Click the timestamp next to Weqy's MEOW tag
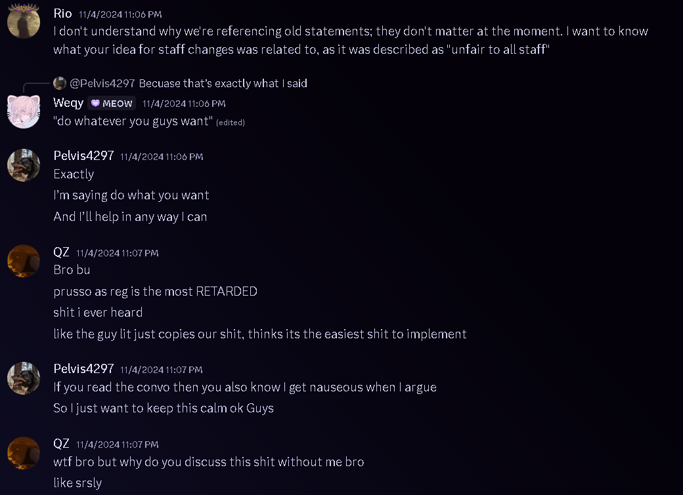This screenshot has width=683, height=495. pos(184,104)
